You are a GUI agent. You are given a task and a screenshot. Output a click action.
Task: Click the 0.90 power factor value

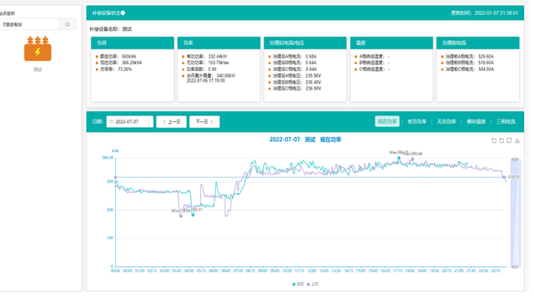(212, 69)
